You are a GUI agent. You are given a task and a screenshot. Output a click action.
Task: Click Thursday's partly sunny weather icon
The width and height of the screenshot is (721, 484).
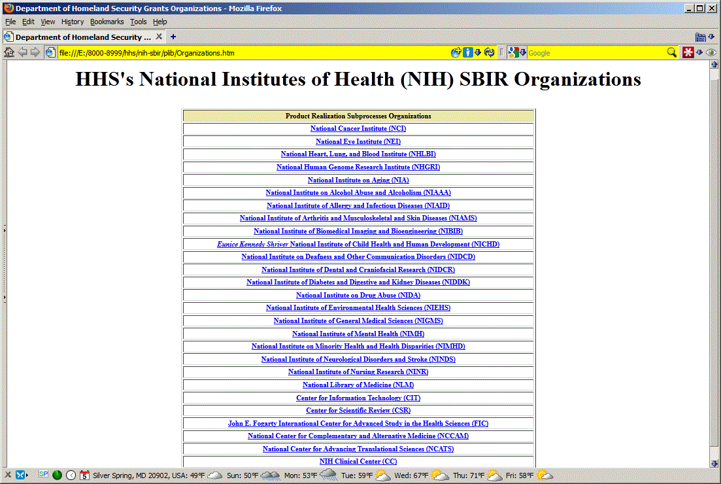pos(495,475)
